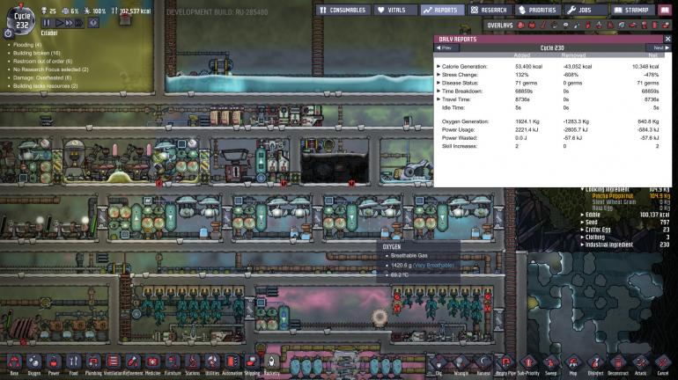Open the Consumables screen

pos(343,10)
